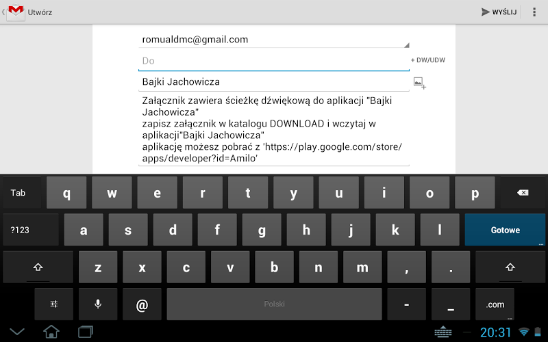The height and width of the screenshot is (342, 548).
Task: Tap the backspace delete key
Action: [x=523, y=193]
